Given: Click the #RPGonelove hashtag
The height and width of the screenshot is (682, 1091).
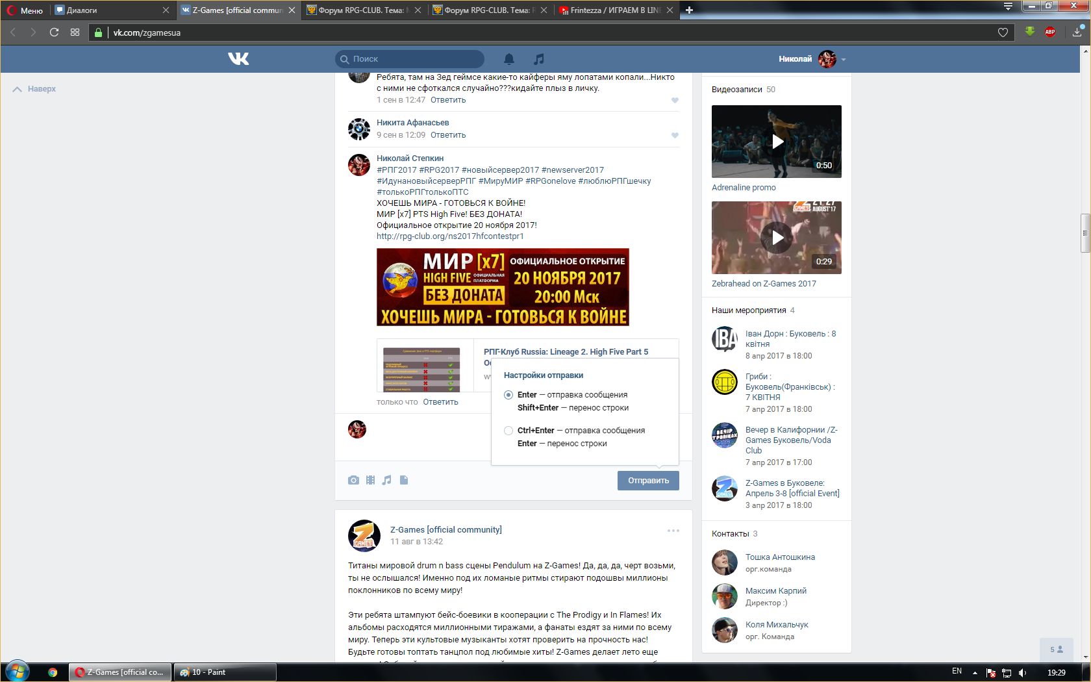Looking at the screenshot, I should pyautogui.click(x=551, y=181).
